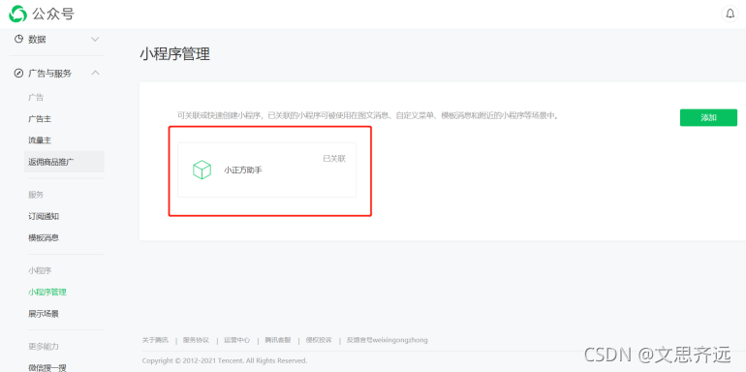Open 侵权投诉 footer link
Screen dimensions: 746x372
(x=319, y=340)
